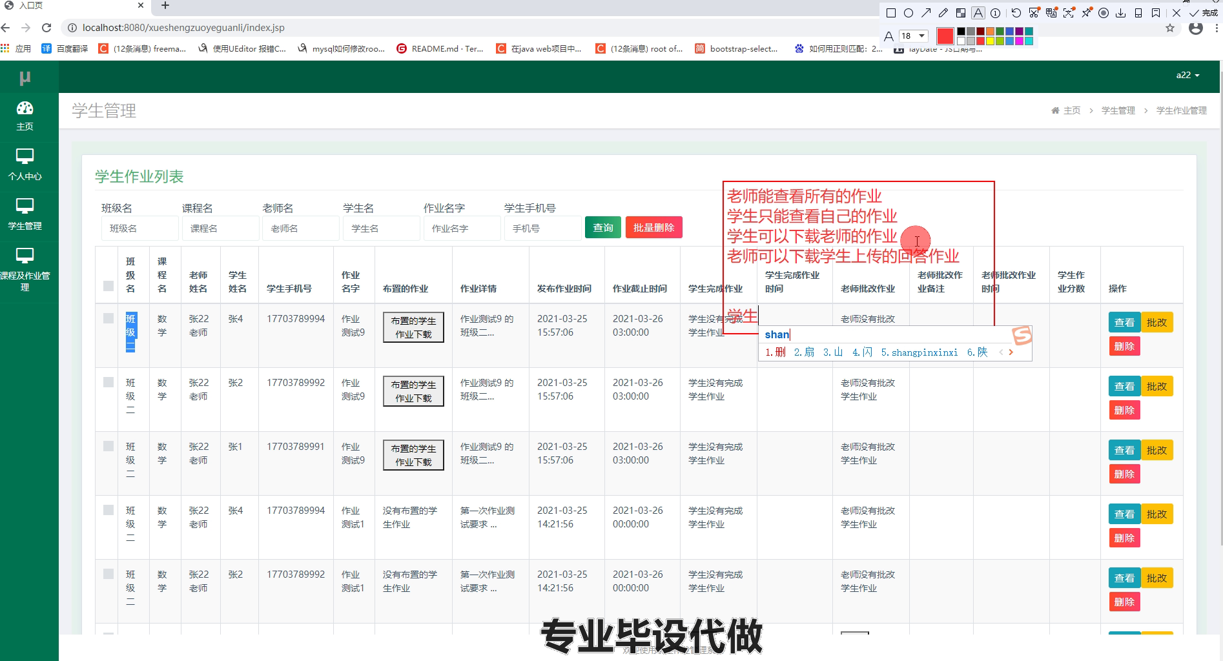1223x661 pixels.
Task: Pin the screenshot to the screen
Action: click(1086, 13)
